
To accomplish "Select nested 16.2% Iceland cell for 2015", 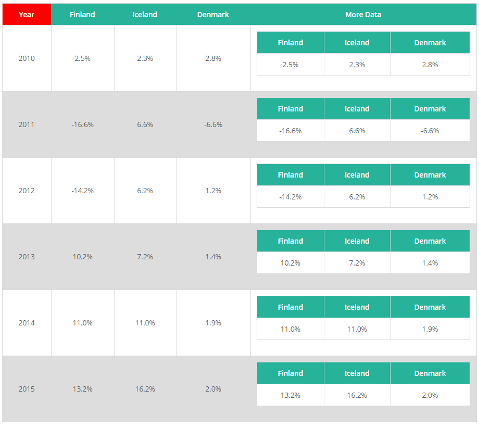I will point(357,395).
